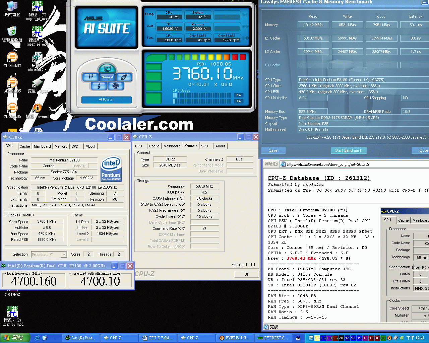This screenshot has width=429, height=343.
Task: Click Start Benchmark in EVEREST
Action: [349, 151]
